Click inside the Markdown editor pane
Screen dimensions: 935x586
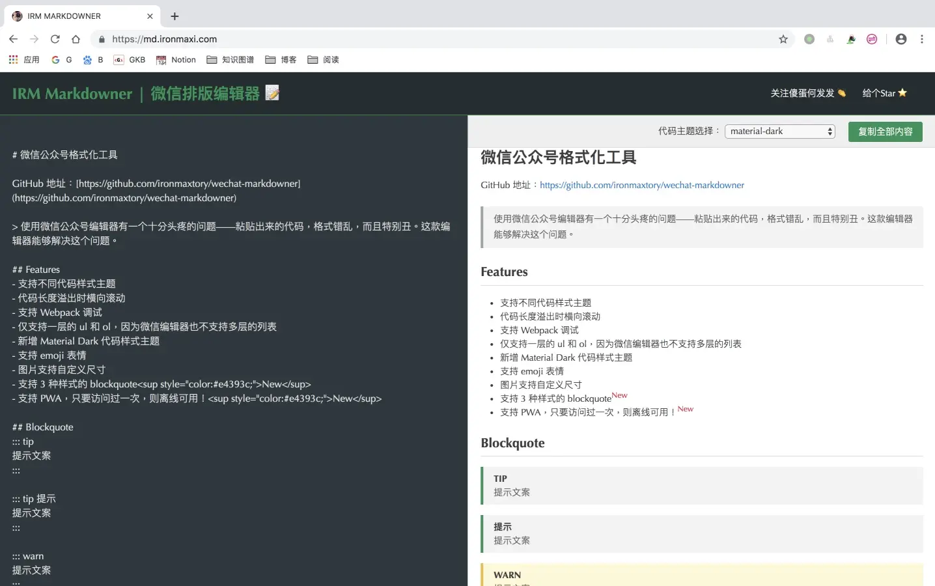pos(228,326)
